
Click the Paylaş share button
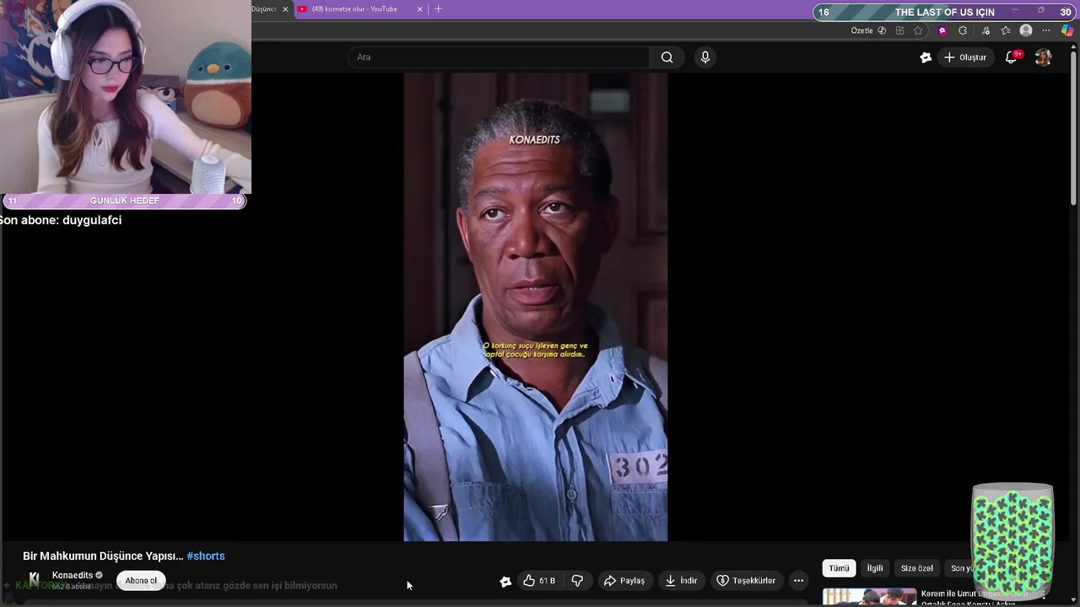click(624, 581)
